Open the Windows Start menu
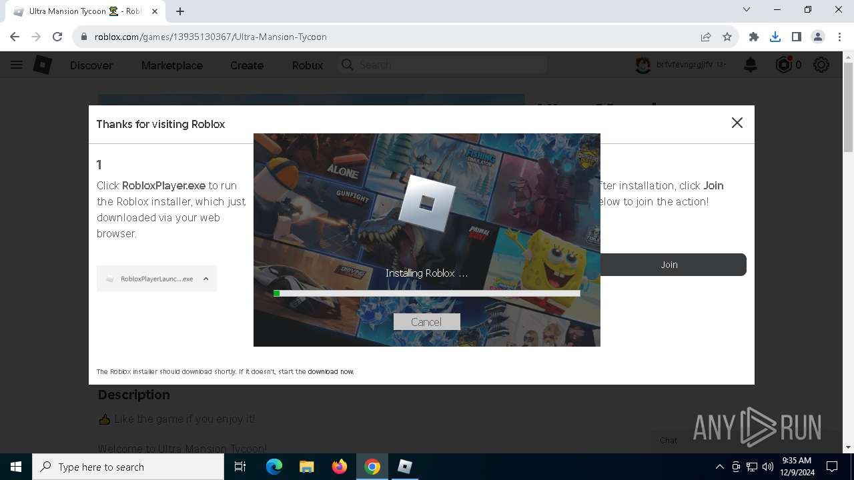This screenshot has height=480, width=854. 16,467
